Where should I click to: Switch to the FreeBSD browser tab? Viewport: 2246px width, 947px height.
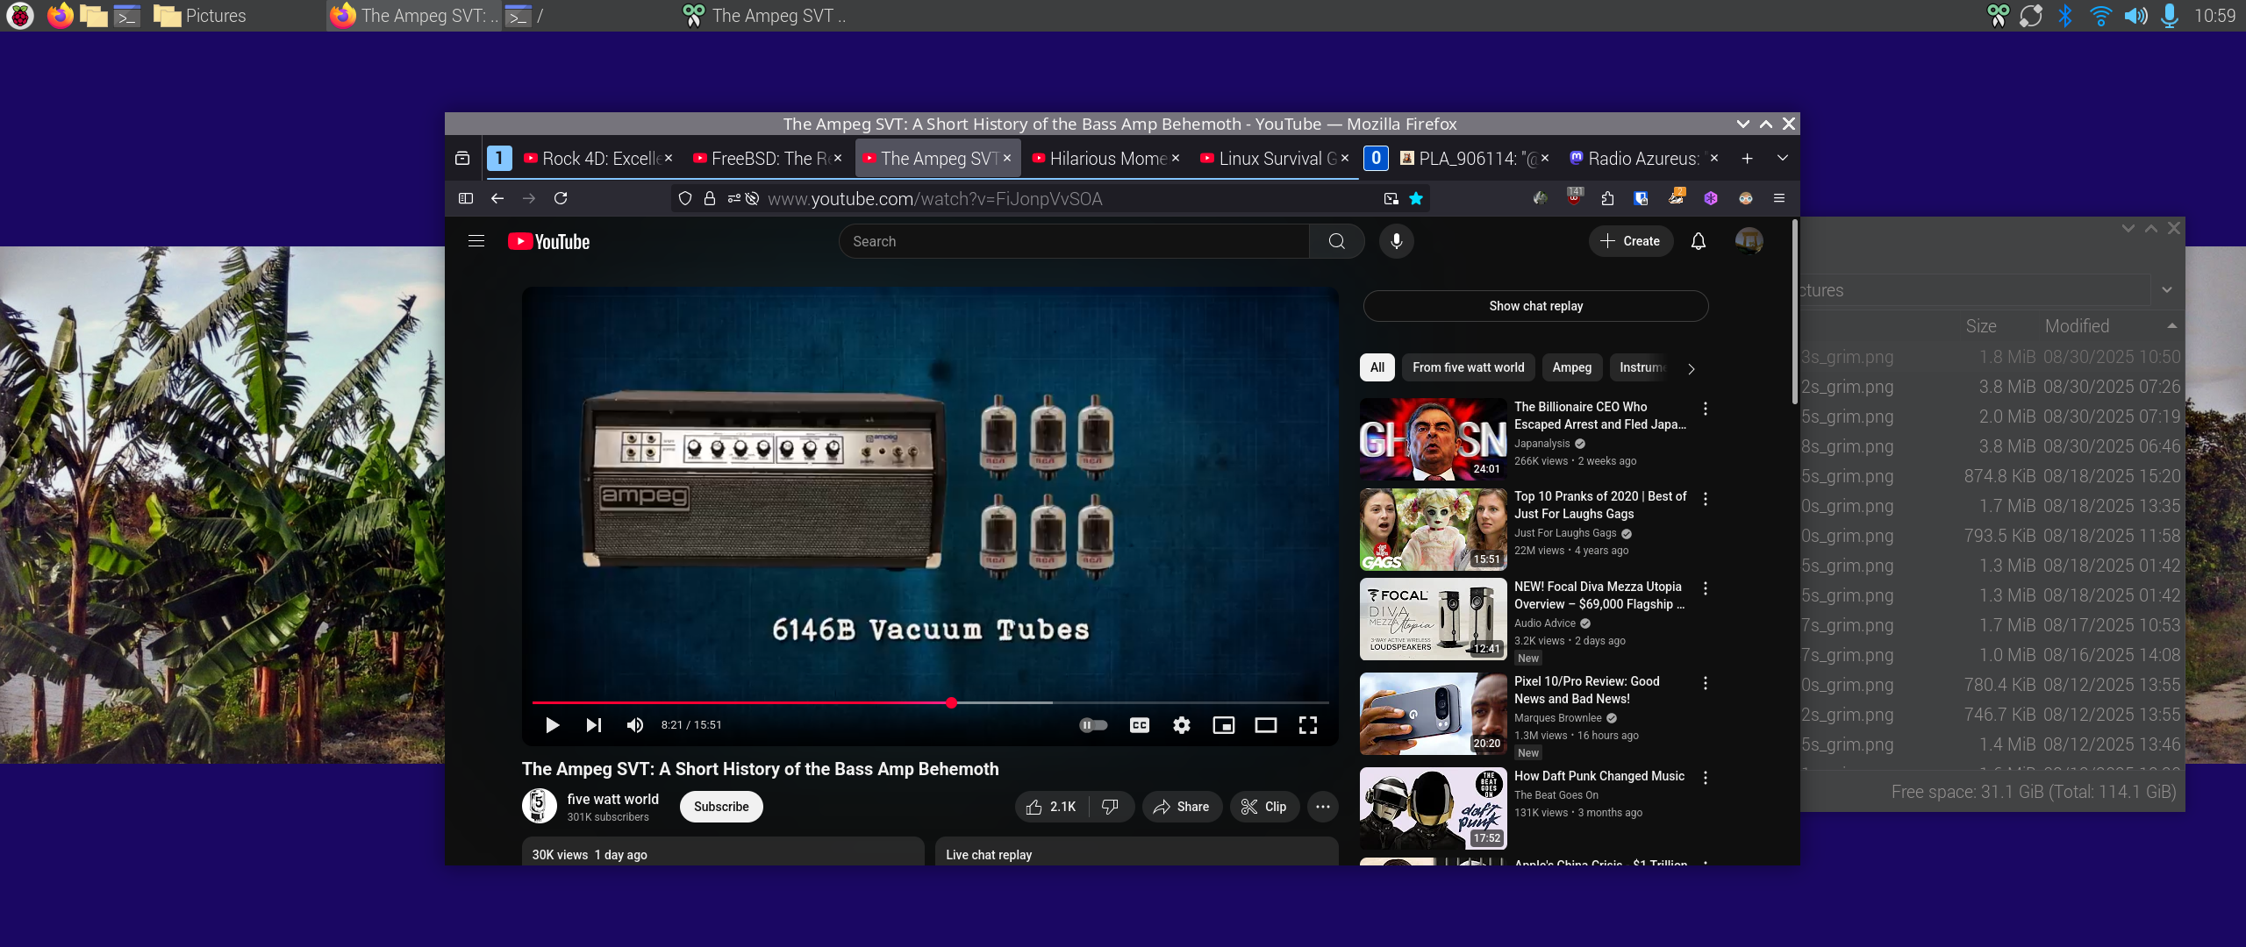[769, 159]
